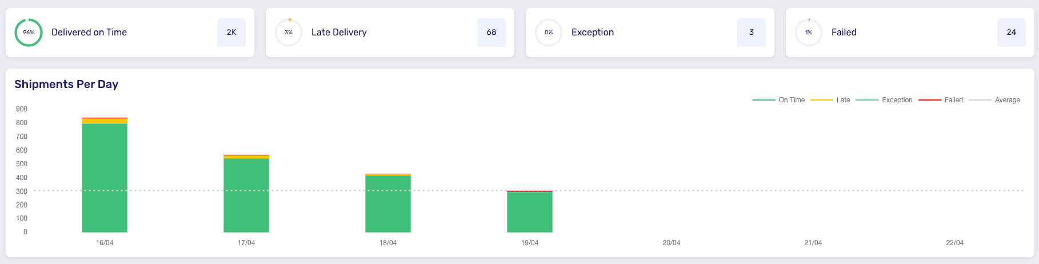Select the 17/04 shipments bar
This screenshot has height=264, width=1039.
tap(246, 194)
